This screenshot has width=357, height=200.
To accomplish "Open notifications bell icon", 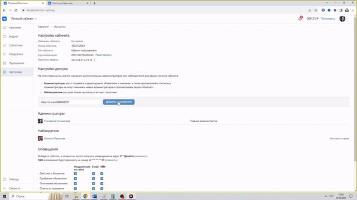I will click(300, 18).
